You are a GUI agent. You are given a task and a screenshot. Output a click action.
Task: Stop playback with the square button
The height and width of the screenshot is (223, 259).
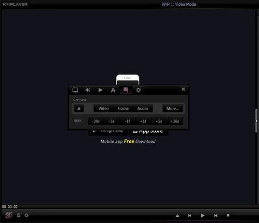click(x=228, y=215)
